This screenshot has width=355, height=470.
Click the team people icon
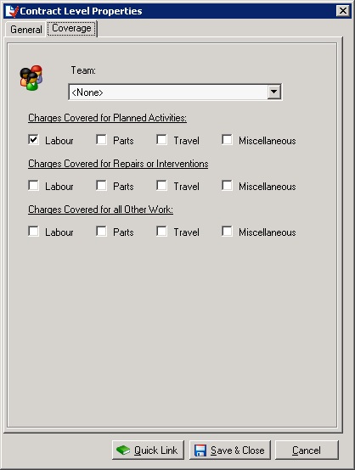tap(31, 78)
